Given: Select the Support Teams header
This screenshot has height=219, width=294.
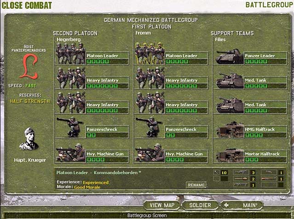Looking at the screenshot, I should (232, 33).
